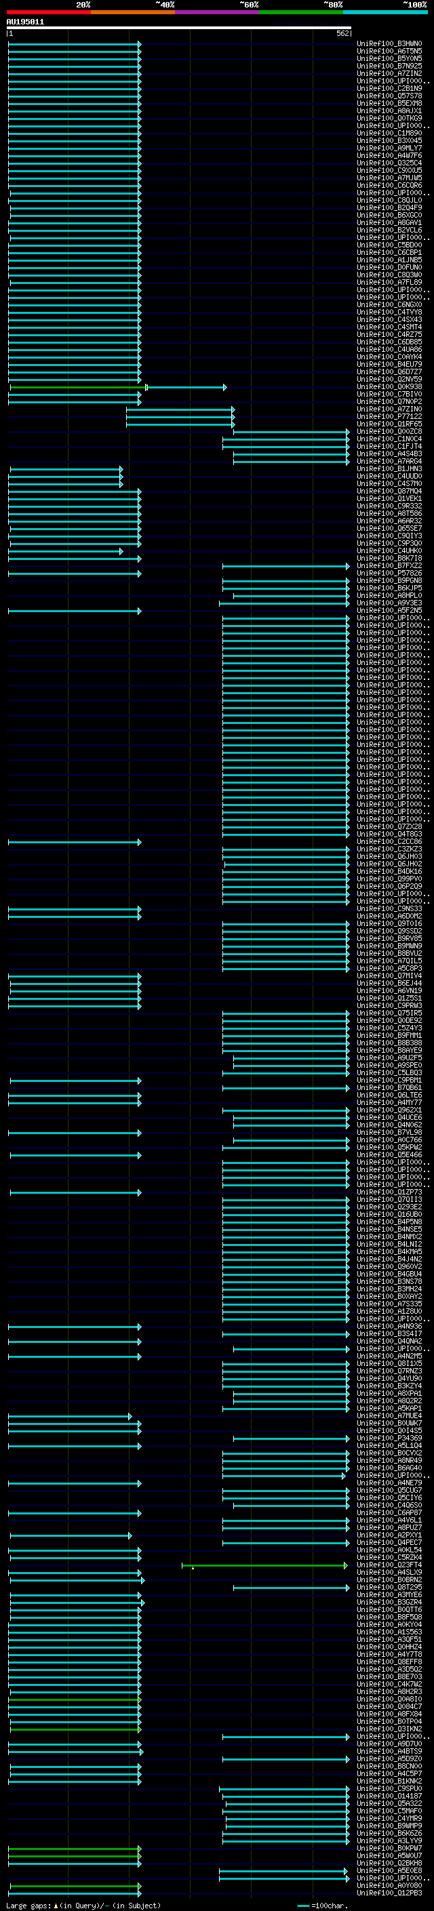Select the UniRef100_C5BD00 label

point(389,245)
